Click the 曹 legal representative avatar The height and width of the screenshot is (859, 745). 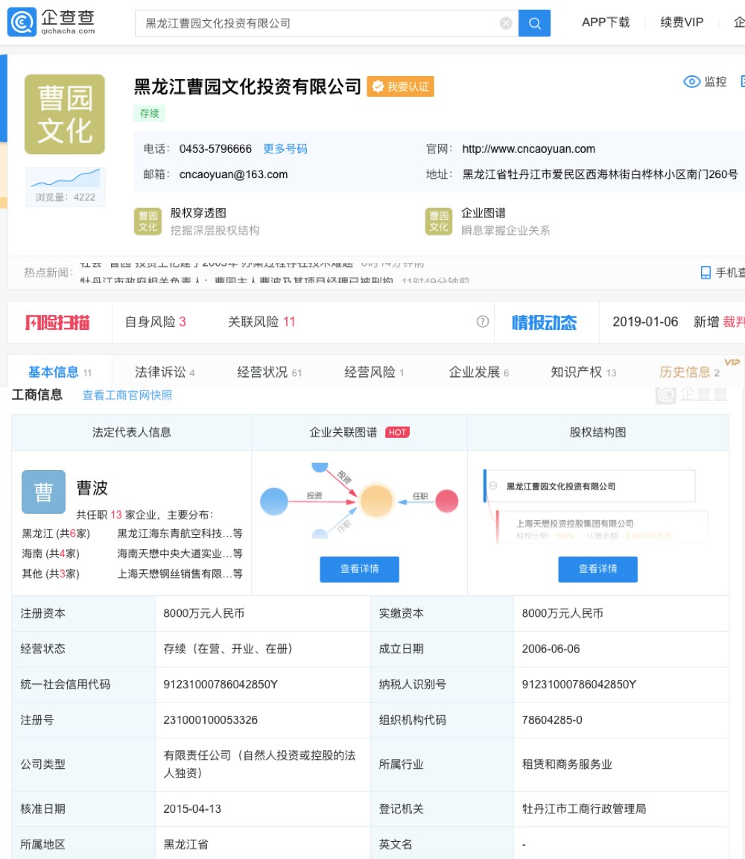[x=43, y=492]
